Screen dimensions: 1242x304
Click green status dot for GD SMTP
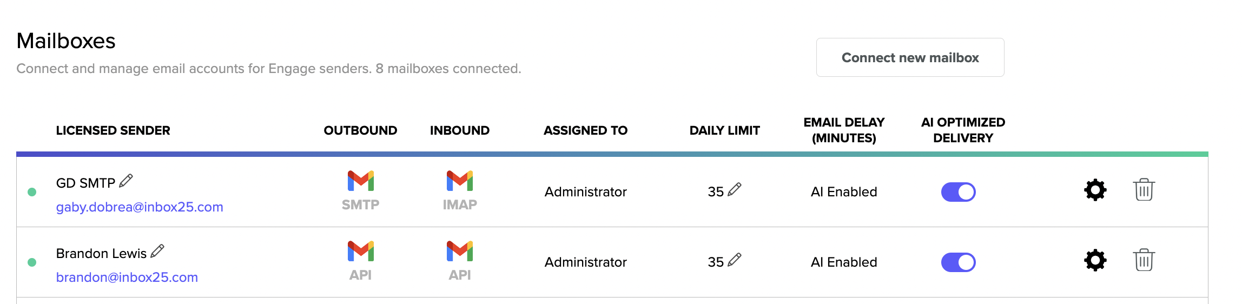point(32,192)
